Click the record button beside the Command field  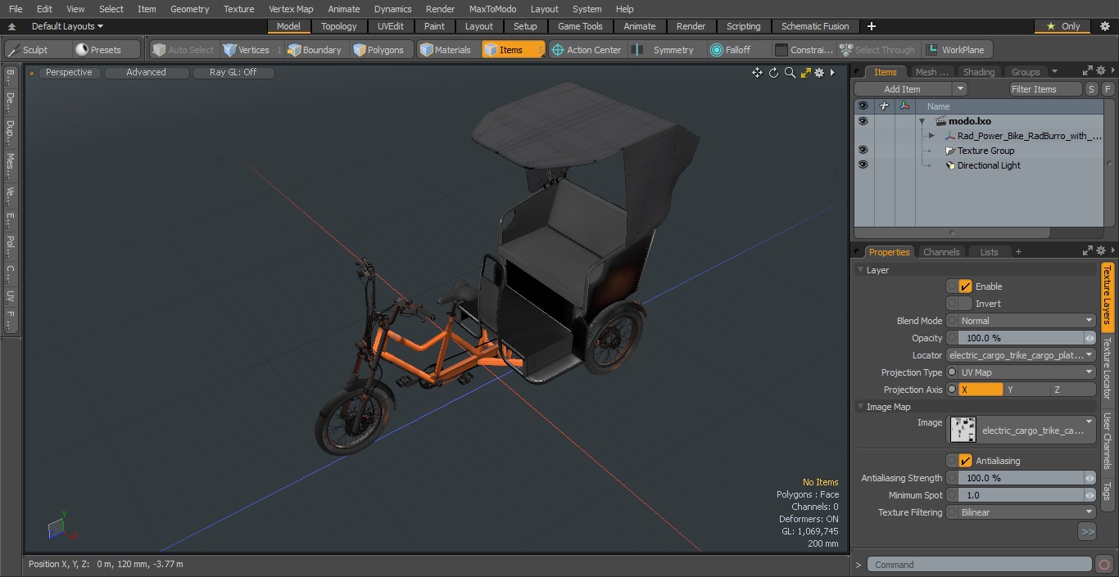(x=1103, y=565)
